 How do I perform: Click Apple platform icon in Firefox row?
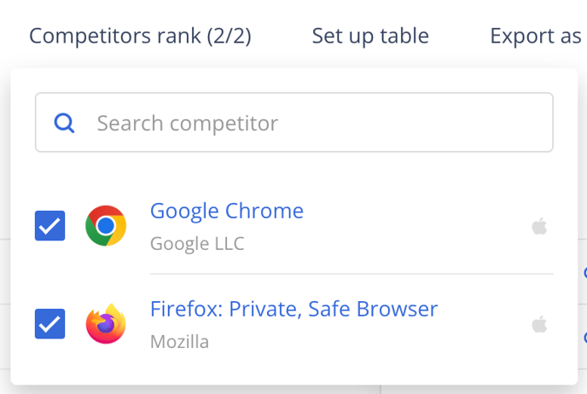point(539,324)
